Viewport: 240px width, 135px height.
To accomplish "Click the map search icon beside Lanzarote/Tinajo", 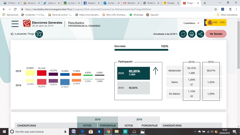I will [x=39, y=34].
